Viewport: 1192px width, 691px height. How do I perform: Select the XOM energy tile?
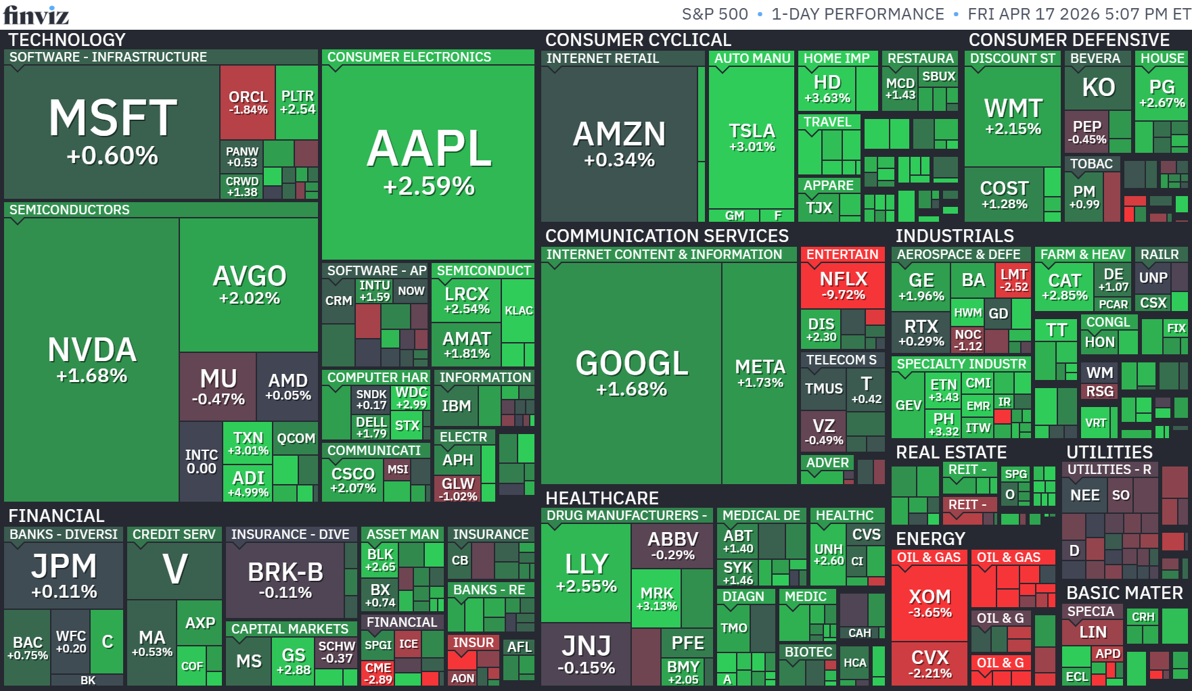tap(930, 602)
